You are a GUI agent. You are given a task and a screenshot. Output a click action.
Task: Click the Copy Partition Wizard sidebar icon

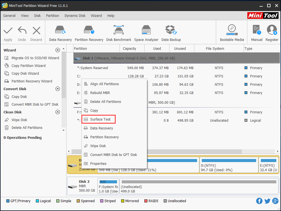[x=7, y=66]
